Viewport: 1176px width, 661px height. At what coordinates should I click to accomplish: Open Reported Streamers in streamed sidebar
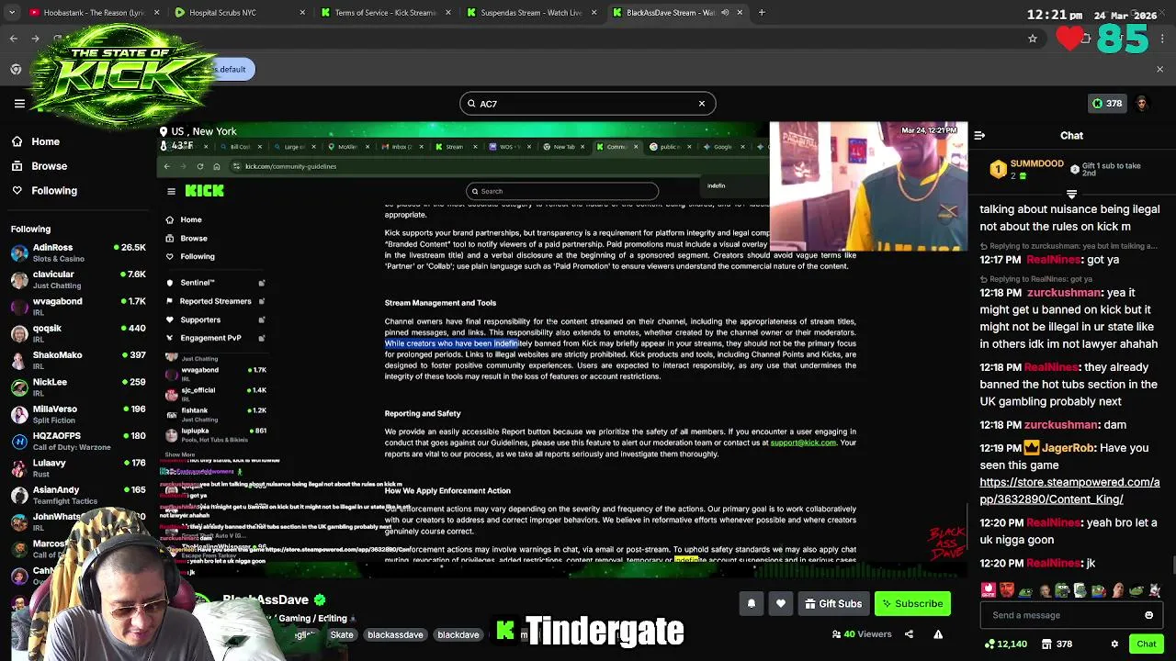[x=215, y=301]
